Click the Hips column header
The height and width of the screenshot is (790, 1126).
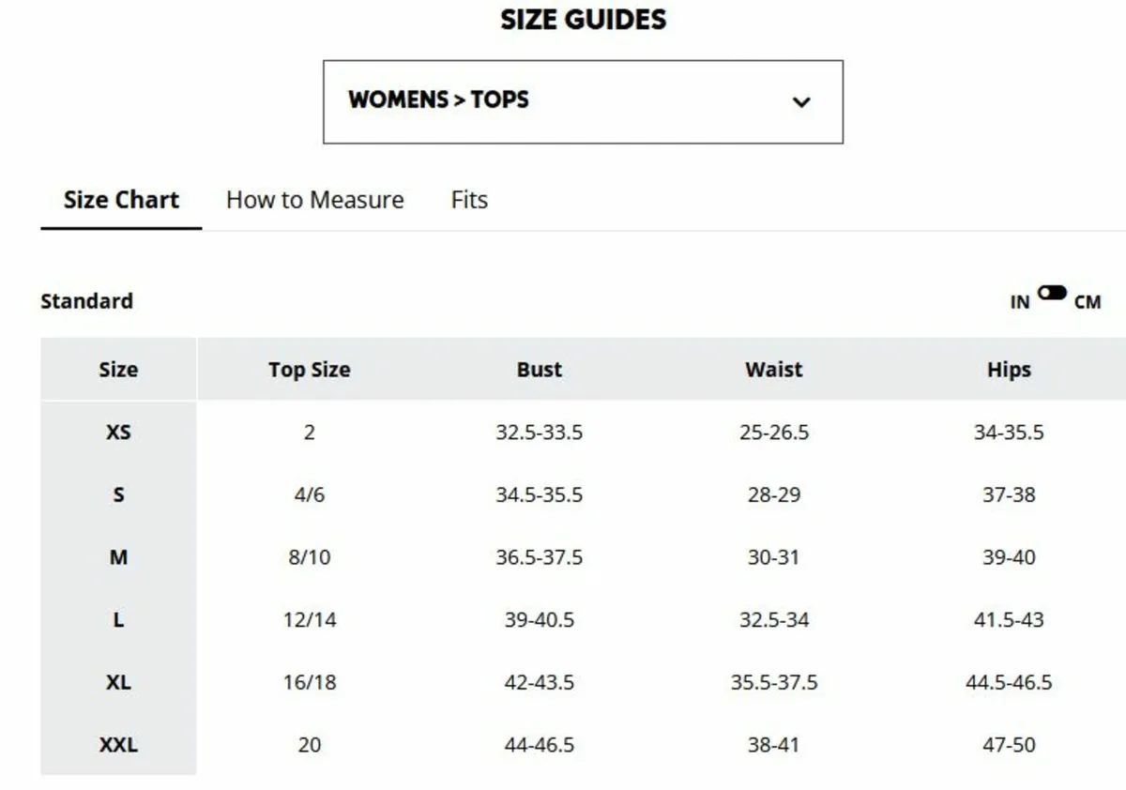point(1009,370)
